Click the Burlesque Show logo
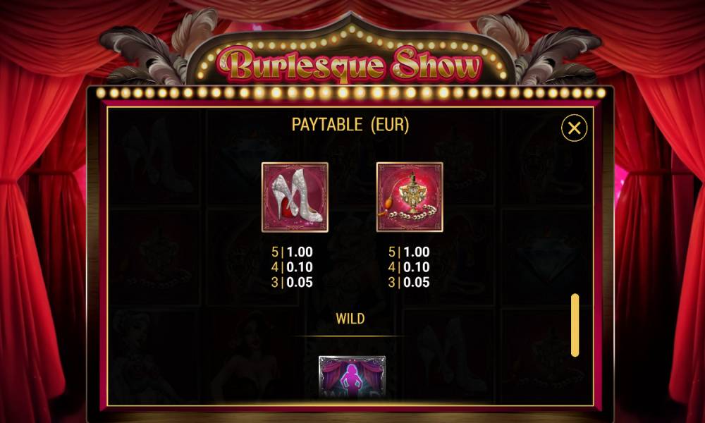The height and width of the screenshot is (423, 705). click(350, 64)
